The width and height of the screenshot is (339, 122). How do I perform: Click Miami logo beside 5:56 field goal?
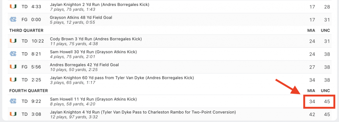click(x=13, y=67)
